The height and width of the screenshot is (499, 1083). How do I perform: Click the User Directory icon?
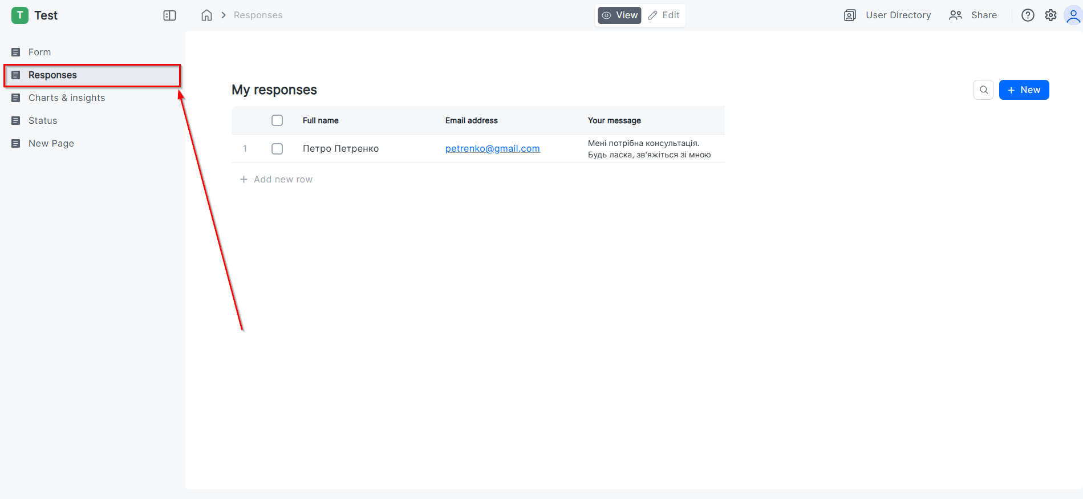click(850, 15)
